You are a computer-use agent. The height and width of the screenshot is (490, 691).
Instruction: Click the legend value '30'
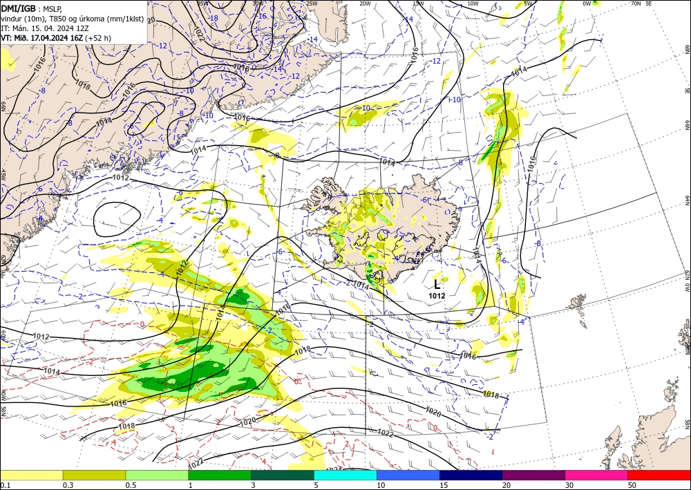click(x=569, y=485)
